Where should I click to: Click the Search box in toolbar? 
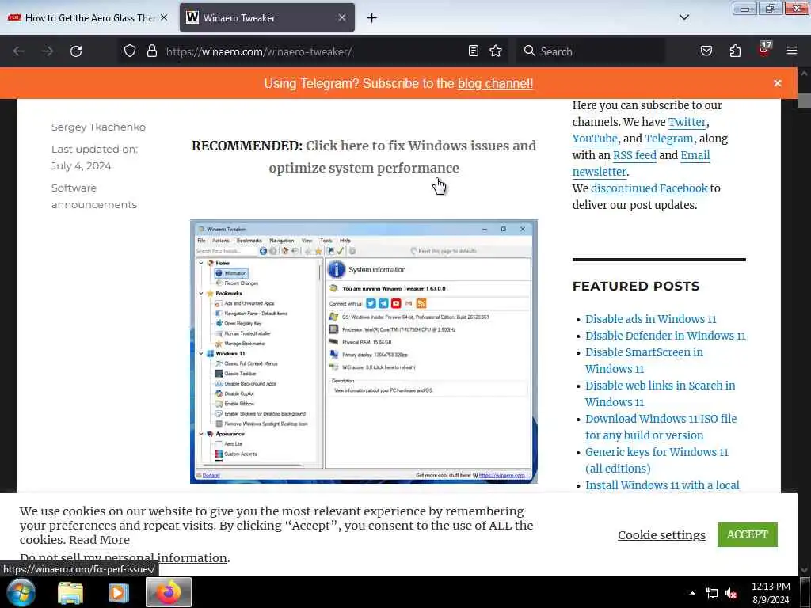(x=590, y=51)
